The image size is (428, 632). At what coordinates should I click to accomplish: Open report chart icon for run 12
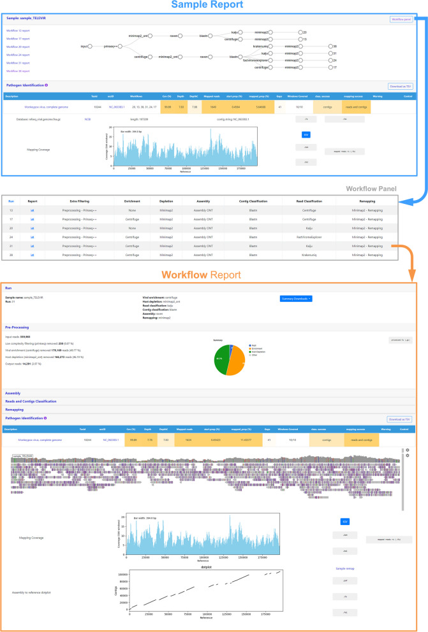33,210
